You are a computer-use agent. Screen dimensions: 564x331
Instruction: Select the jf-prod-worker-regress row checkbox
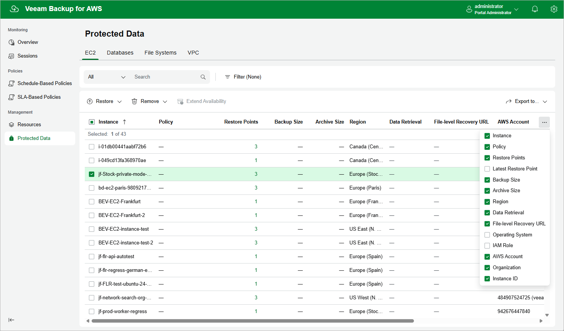point(92,312)
